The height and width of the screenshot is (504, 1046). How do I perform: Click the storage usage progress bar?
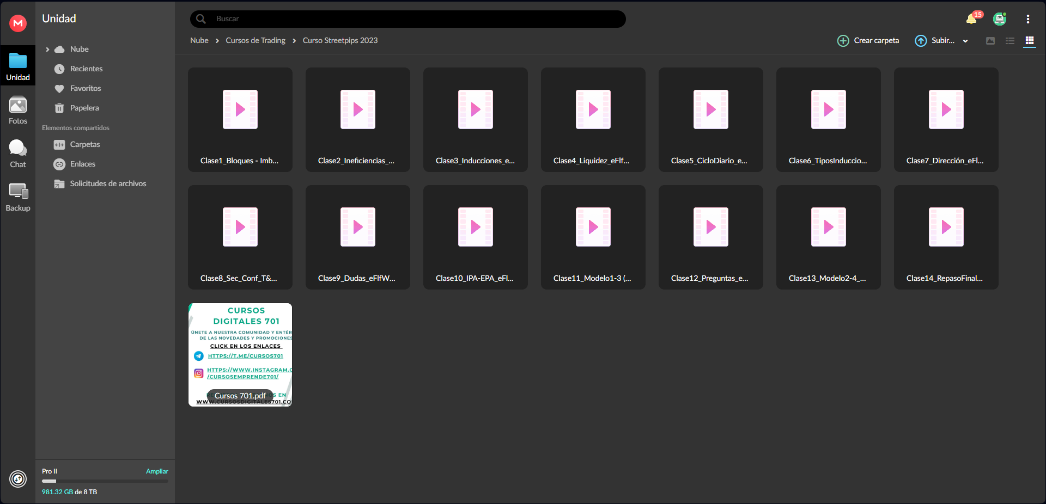pos(105,481)
